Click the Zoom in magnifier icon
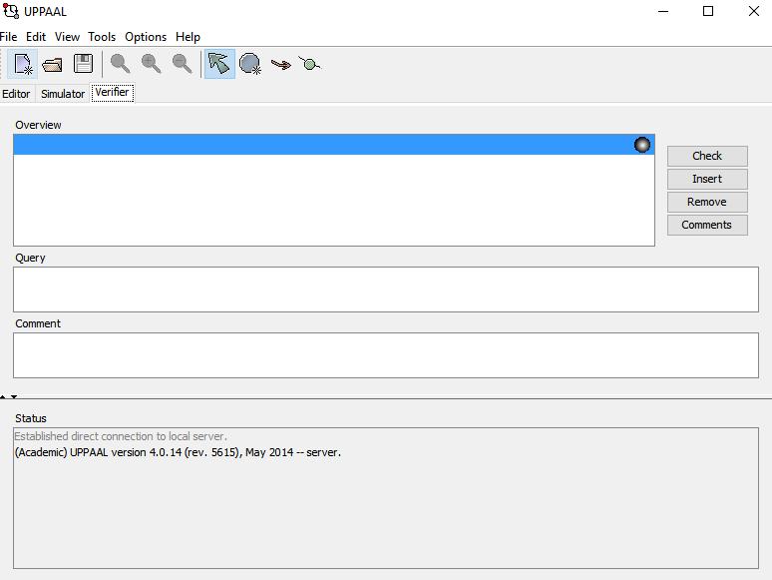 tap(151, 64)
